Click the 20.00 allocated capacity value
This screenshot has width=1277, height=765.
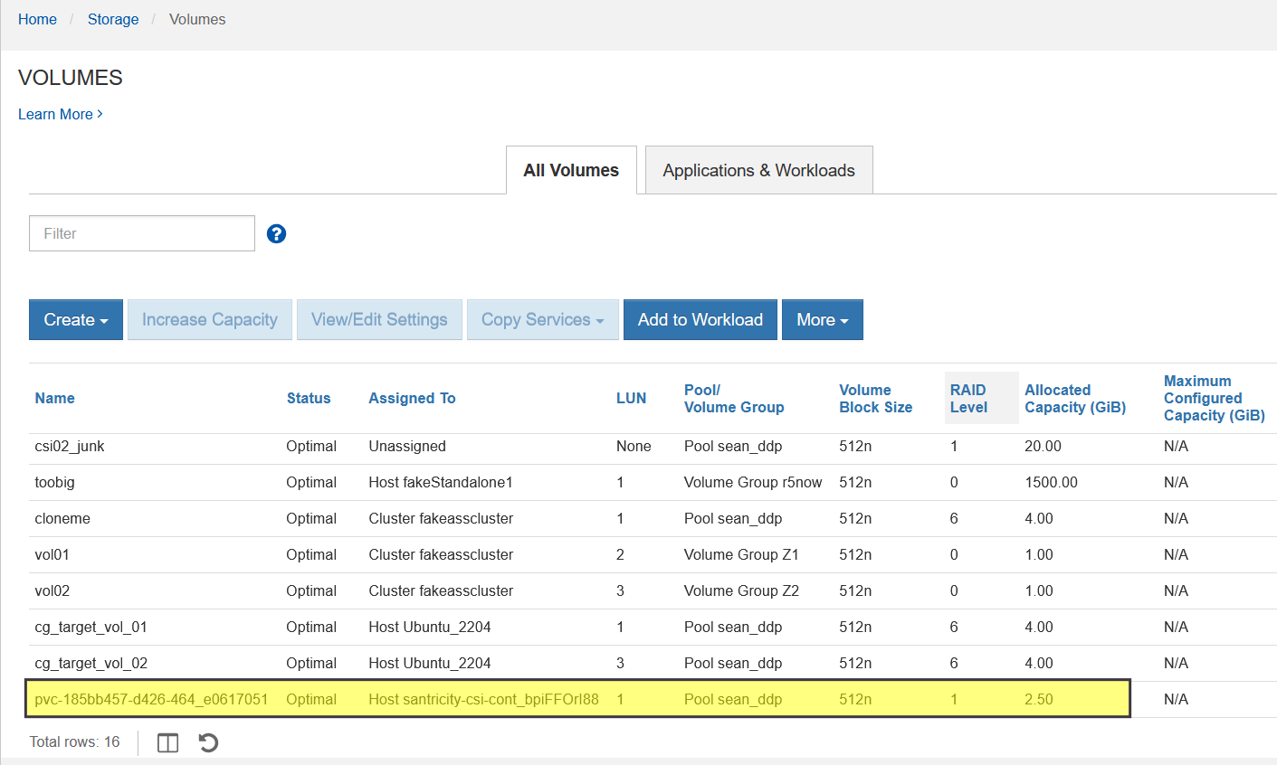1044,447
